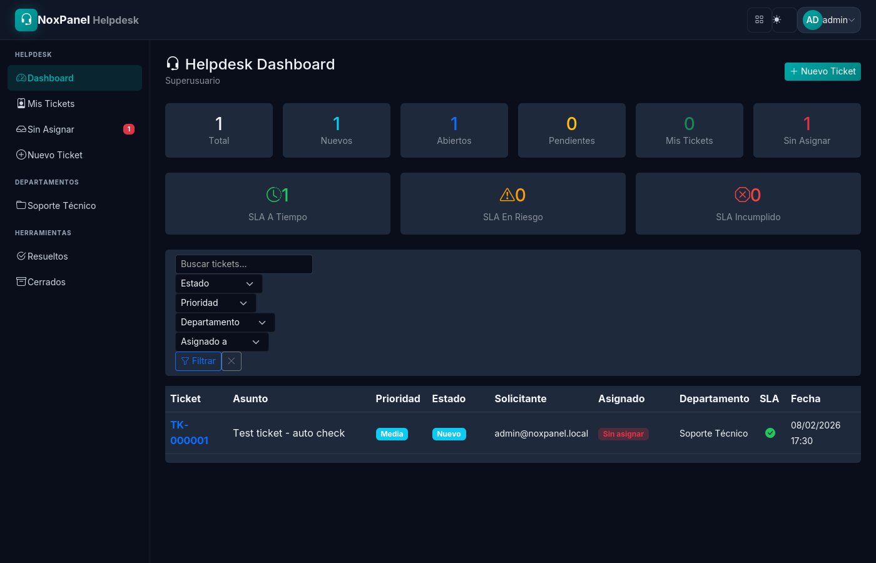Focus the Buscar tickets search field

click(x=243, y=264)
